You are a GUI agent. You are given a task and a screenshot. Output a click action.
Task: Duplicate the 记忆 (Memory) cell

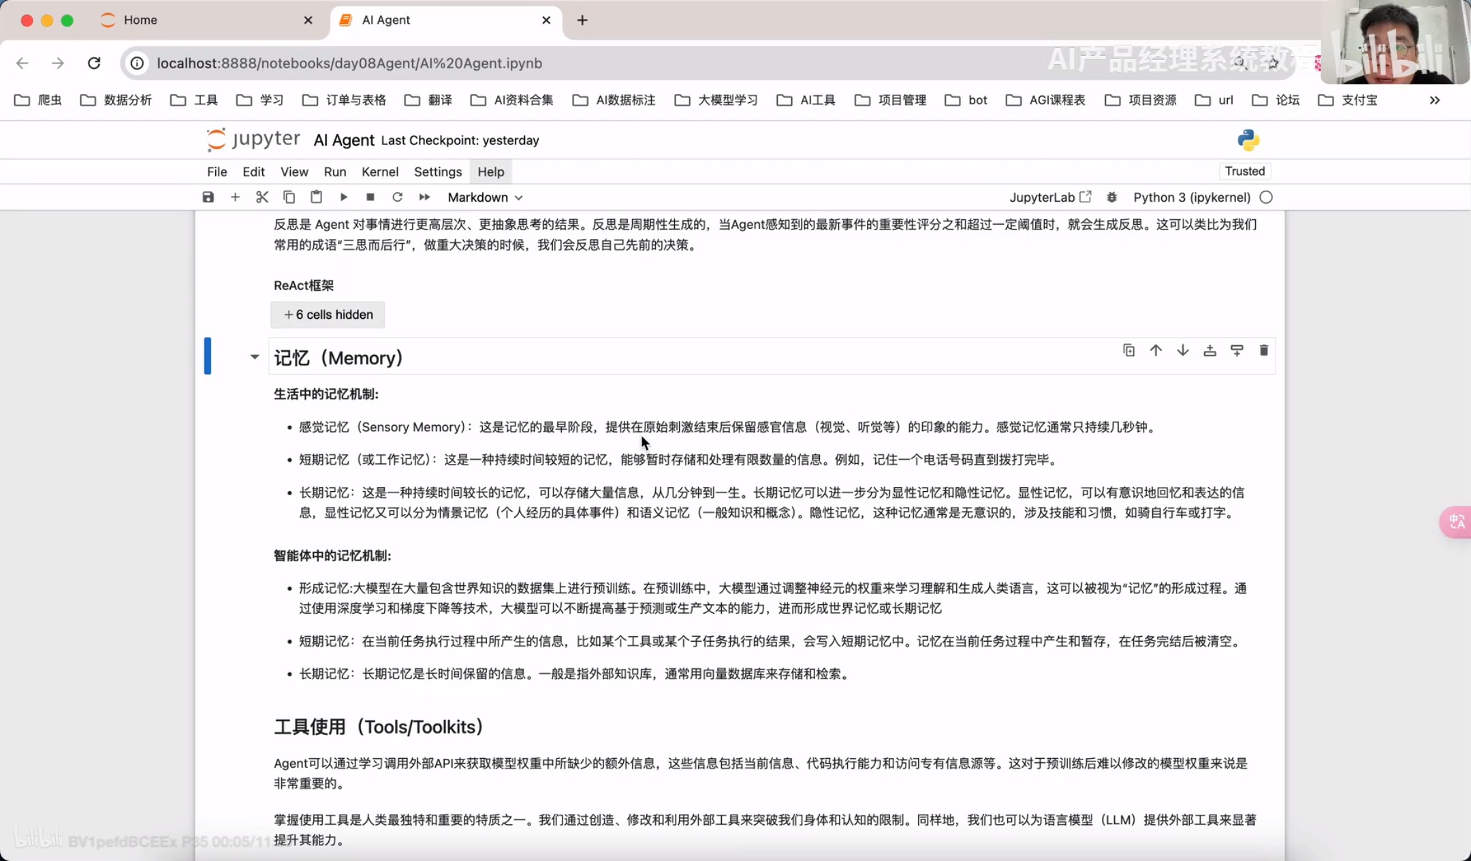click(1128, 350)
